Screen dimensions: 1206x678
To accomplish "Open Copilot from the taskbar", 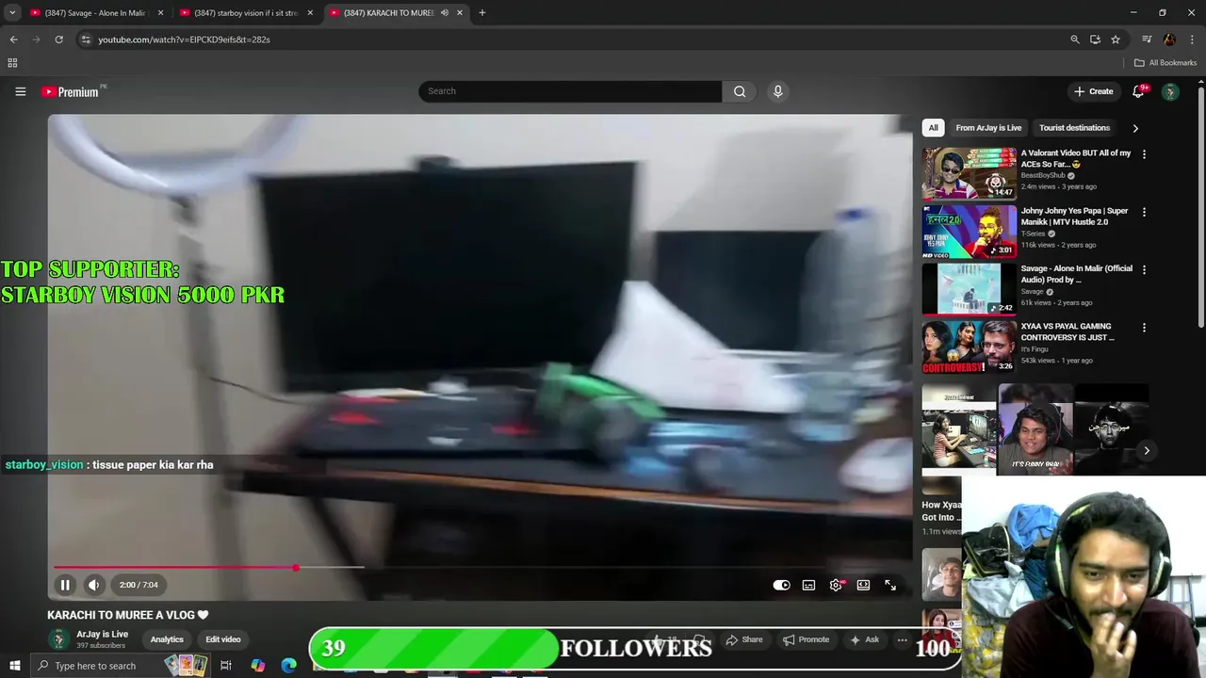I will [x=258, y=666].
